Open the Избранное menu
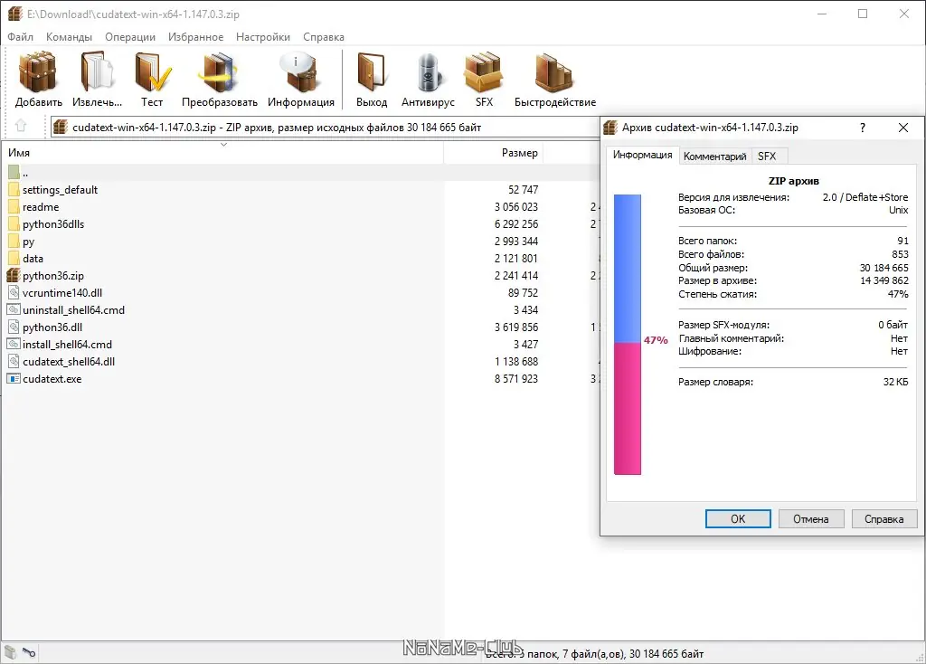This screenshot has width=926, height=664. [x=195, y=36]
